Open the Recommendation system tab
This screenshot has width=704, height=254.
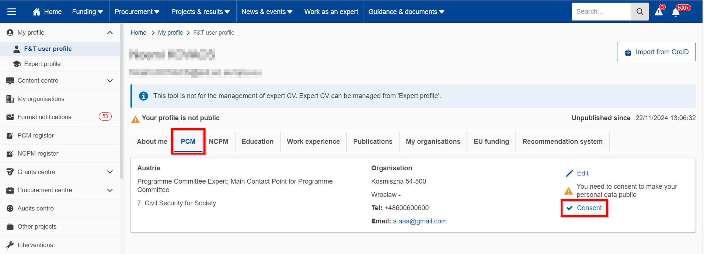tap(562, 142)
